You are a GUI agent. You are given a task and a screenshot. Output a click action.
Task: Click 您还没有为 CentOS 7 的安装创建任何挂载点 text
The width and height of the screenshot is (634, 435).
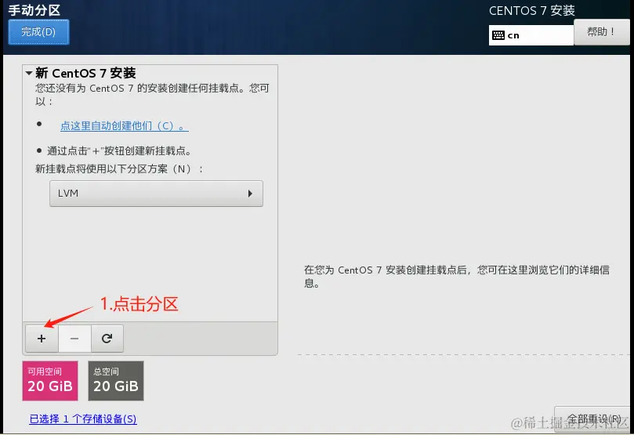point(152,95)
